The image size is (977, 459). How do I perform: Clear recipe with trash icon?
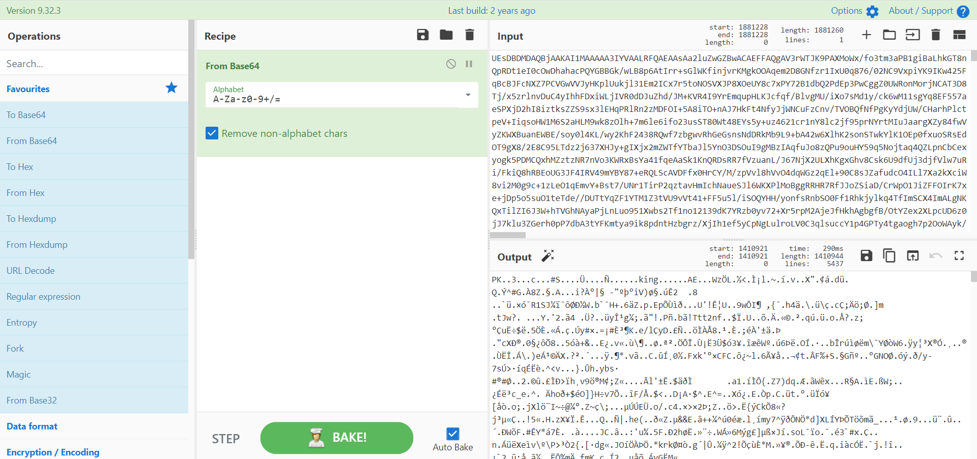[470, 35]
